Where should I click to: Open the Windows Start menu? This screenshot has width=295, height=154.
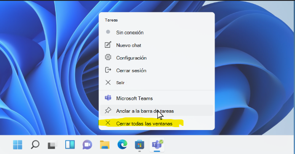pos(18,145)
